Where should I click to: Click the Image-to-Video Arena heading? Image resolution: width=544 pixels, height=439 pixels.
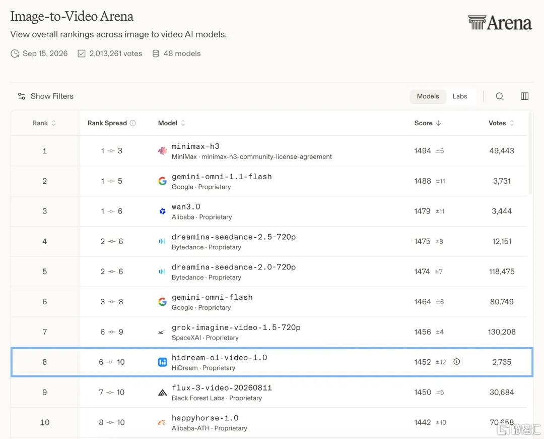coord(72,16)
